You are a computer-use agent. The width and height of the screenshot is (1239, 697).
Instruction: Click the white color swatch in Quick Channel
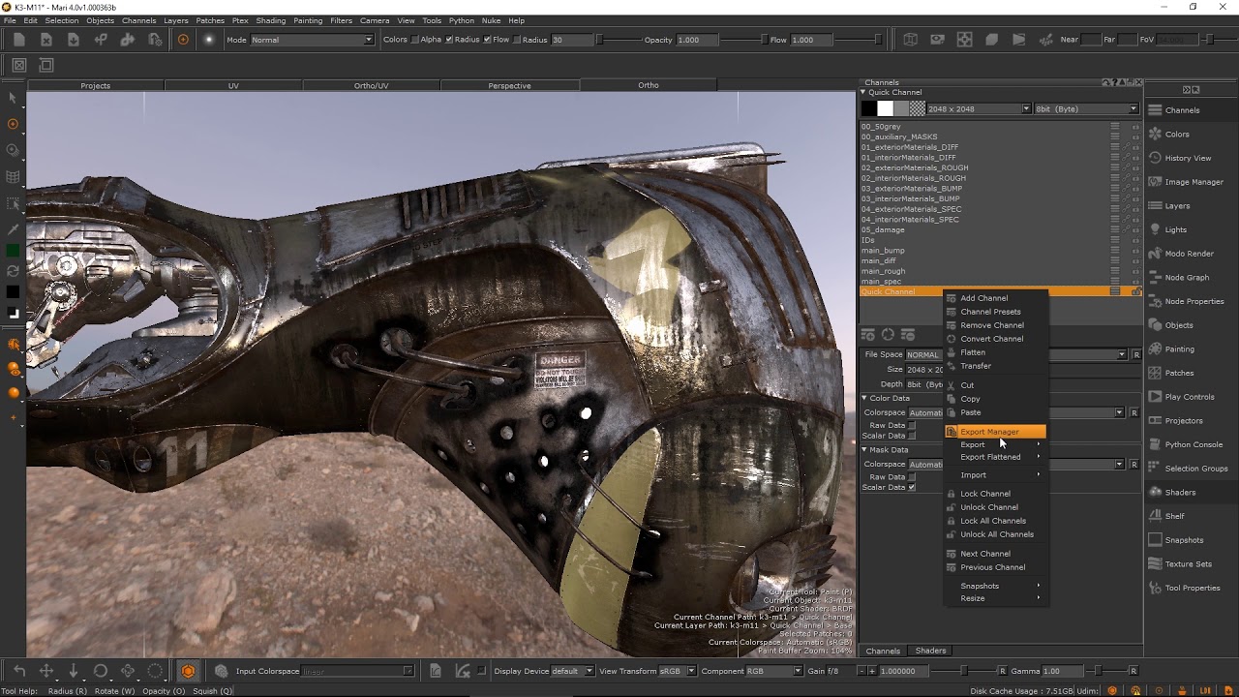tap(885, 109)
